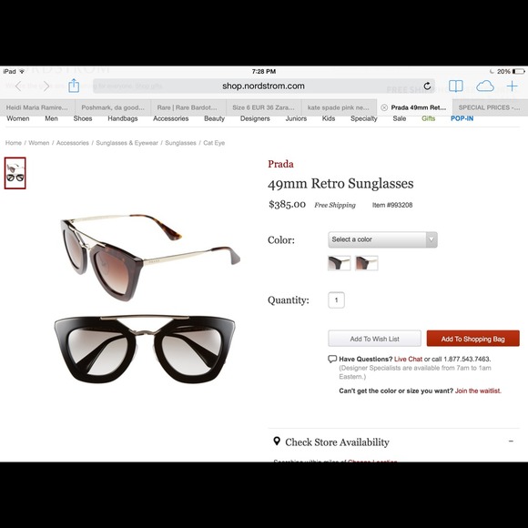Tap the Wi-Fi icon beside iPad label

pyautogui.click(x=22, y=71)
